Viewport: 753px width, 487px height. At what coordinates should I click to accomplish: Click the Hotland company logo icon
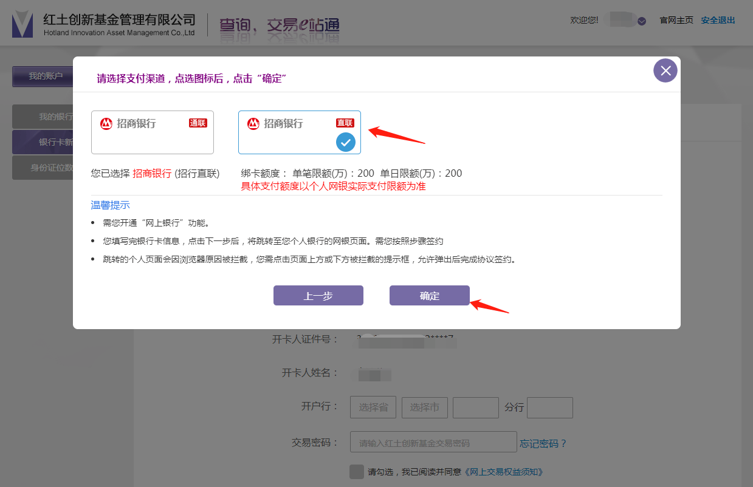[x=22, y=24]
